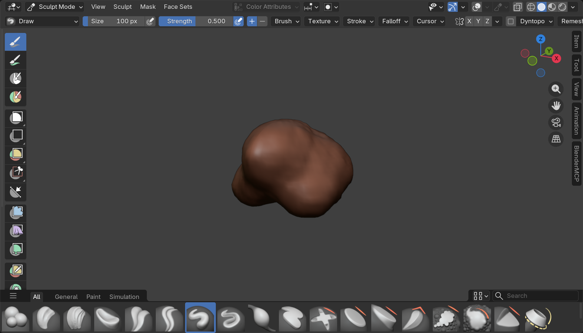Open the Item sidebar tab
The height and width of the screenshot is (333, 583).
coord(576,41)
